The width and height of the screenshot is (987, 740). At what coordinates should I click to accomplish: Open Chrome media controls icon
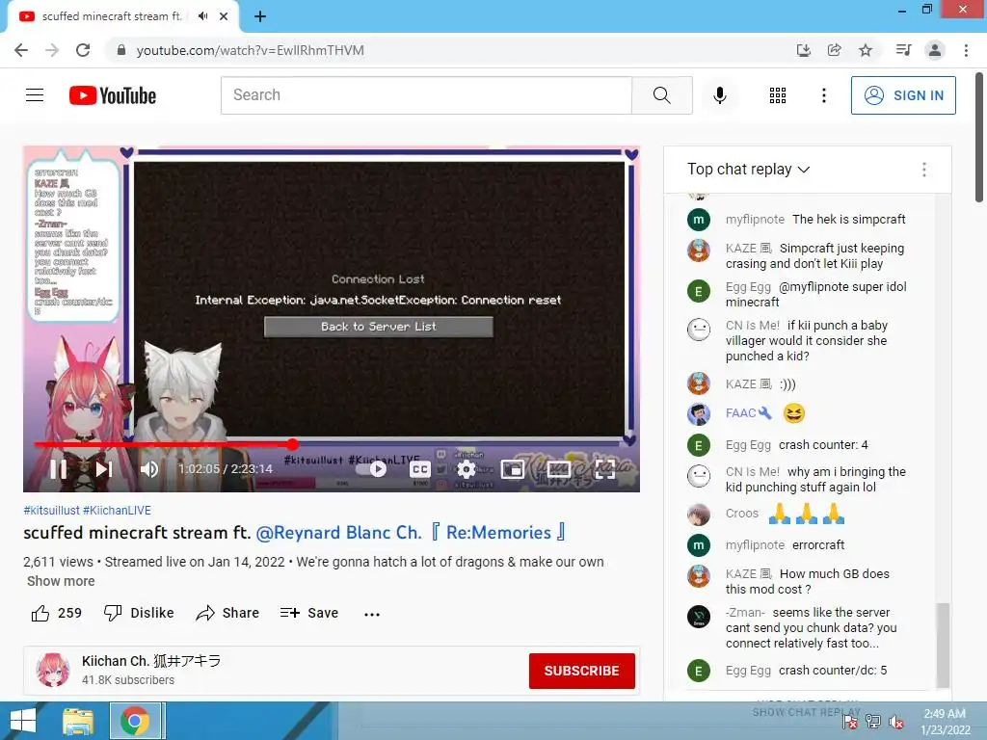903,50
